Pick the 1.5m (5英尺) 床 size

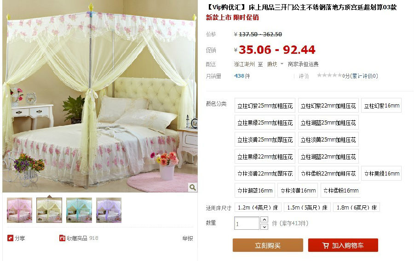307,208
